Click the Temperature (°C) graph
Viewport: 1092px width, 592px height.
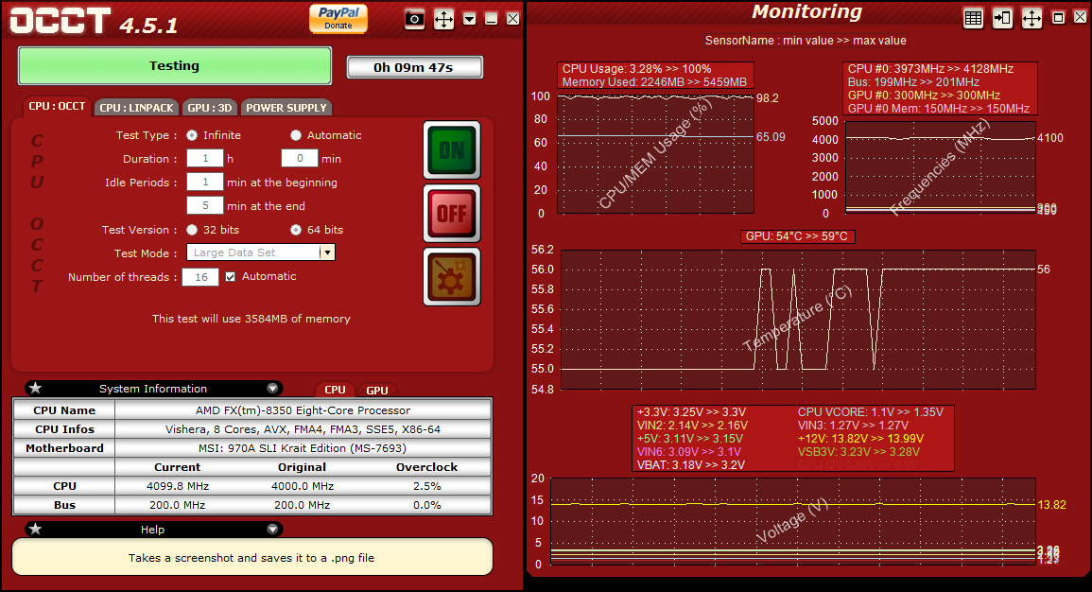pyautogui.click(x=798, y=319)
